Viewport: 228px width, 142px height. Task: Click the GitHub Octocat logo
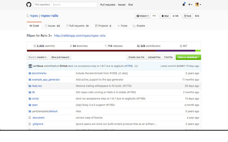(x=29, y=5)
